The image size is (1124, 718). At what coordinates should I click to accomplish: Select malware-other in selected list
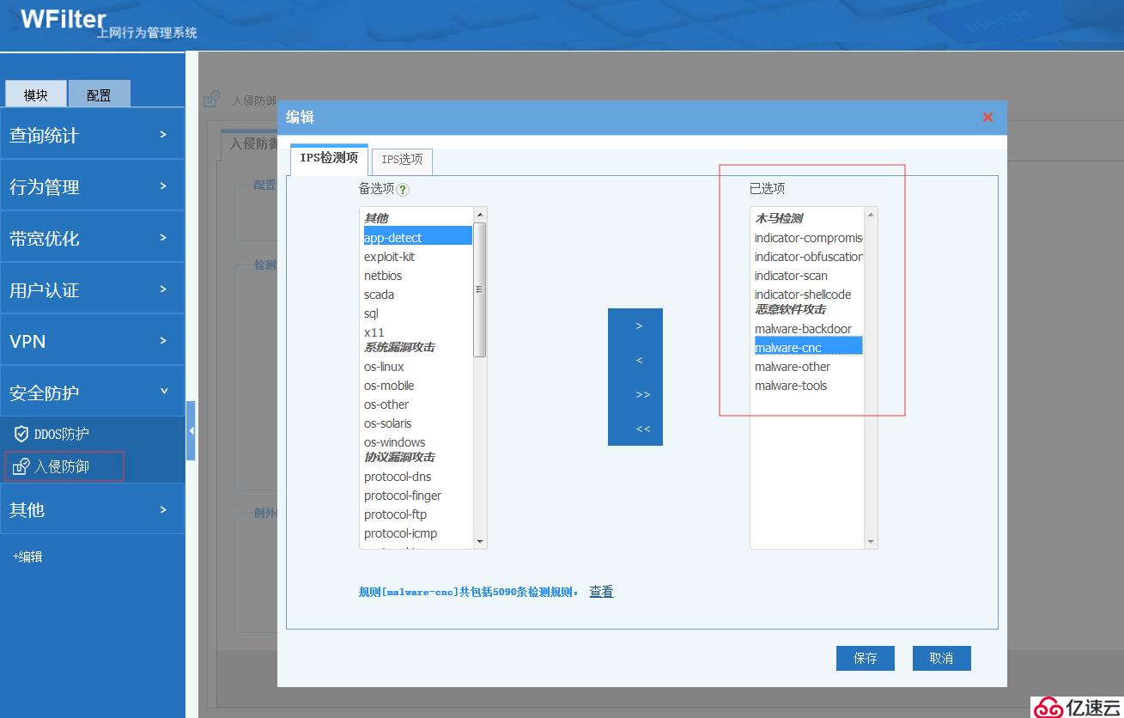[808, 367]
